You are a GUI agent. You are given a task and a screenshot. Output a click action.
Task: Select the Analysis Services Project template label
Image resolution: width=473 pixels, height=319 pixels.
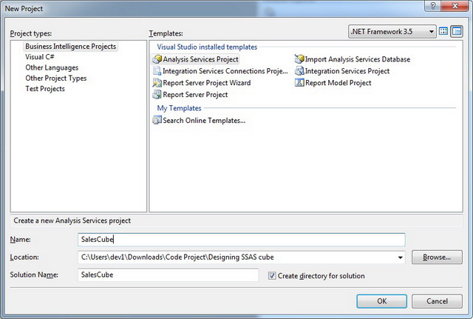(x=200, y=59)
